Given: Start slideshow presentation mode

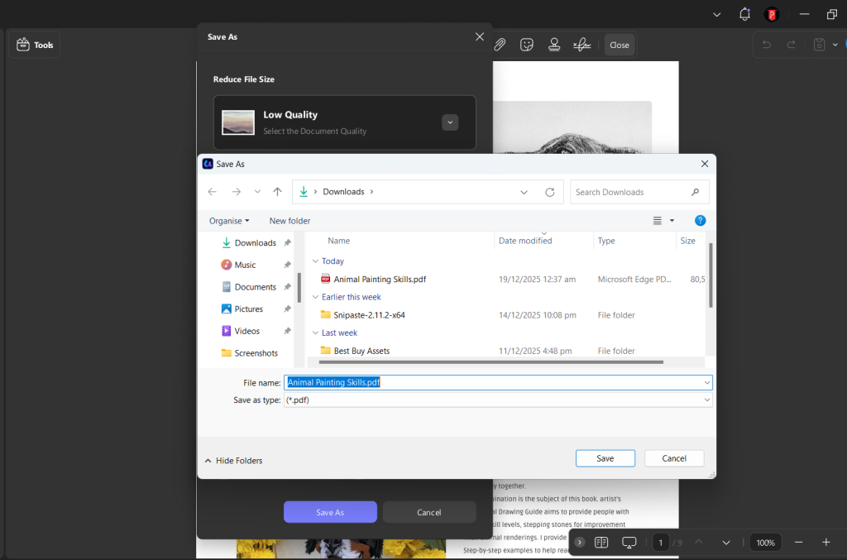Looking at the screenshot, I should (629, 543).
